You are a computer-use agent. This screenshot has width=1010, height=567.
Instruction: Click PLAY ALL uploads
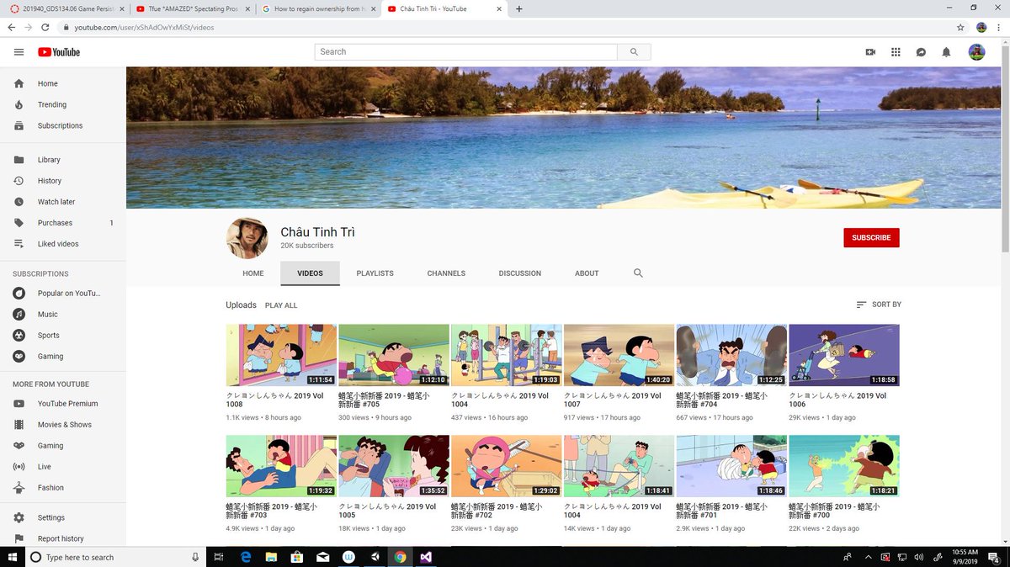(x=281, y=305)
